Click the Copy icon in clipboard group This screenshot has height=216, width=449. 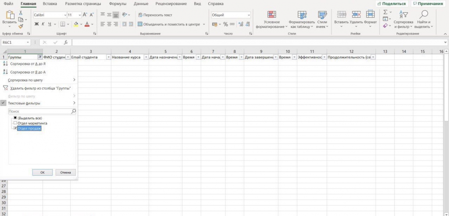21,19
